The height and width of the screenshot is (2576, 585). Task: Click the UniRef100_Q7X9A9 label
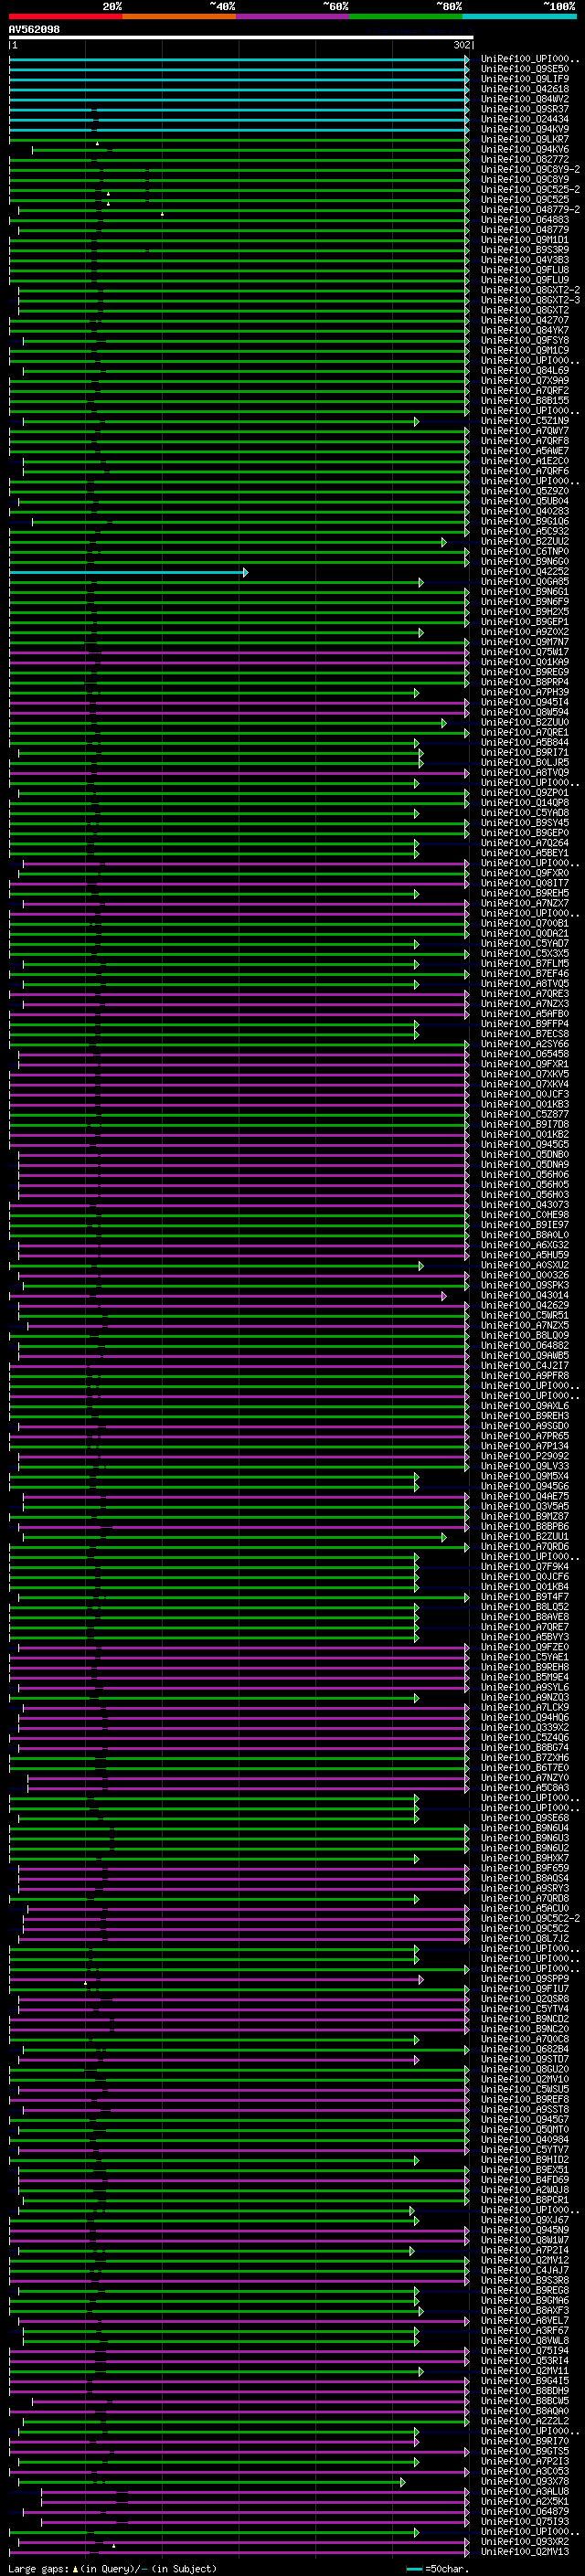525,380
